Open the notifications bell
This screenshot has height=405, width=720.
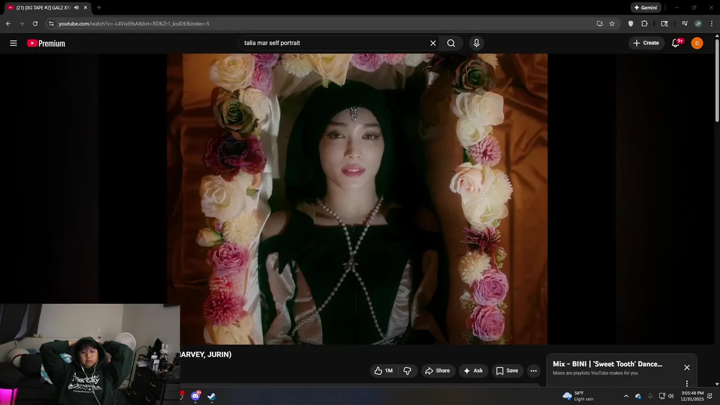676,43
